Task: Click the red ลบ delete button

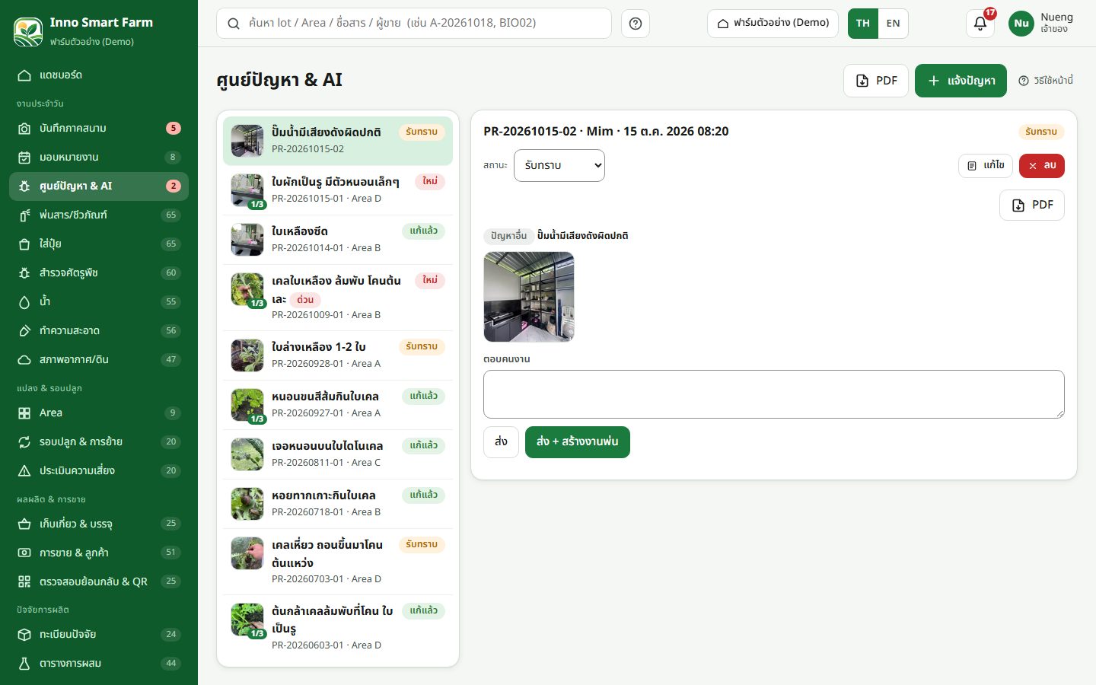Action: point(1042,166)
